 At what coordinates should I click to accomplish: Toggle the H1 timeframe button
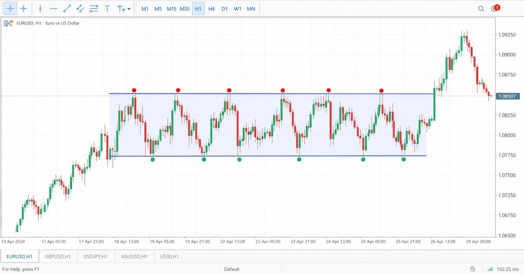(198, 9)
